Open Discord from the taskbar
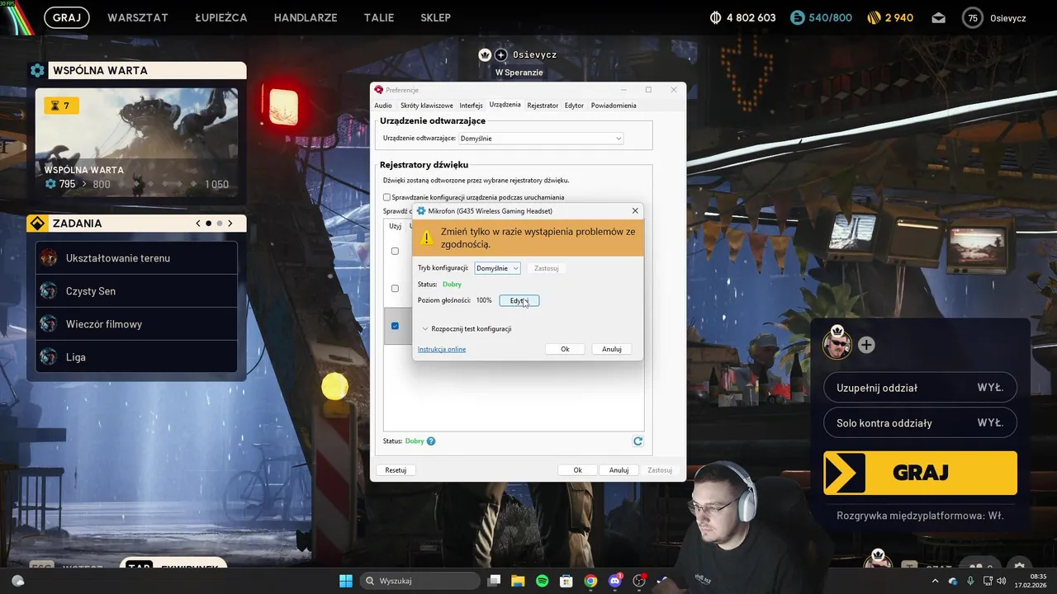 click(x=615, y=581)
